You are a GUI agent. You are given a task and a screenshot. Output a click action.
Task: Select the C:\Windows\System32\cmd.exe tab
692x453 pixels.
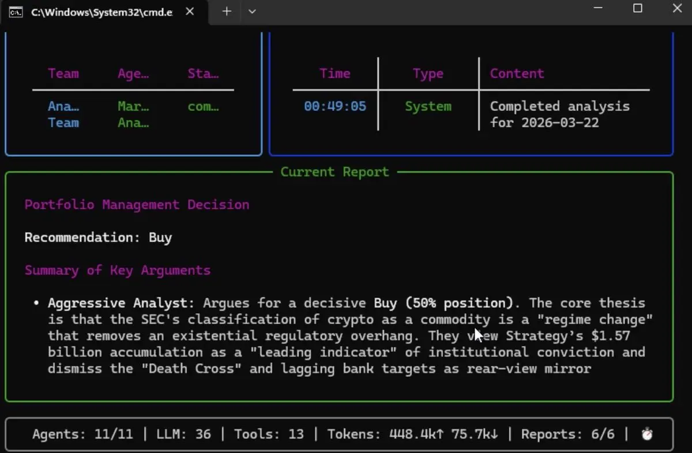[x=101, y=12]
